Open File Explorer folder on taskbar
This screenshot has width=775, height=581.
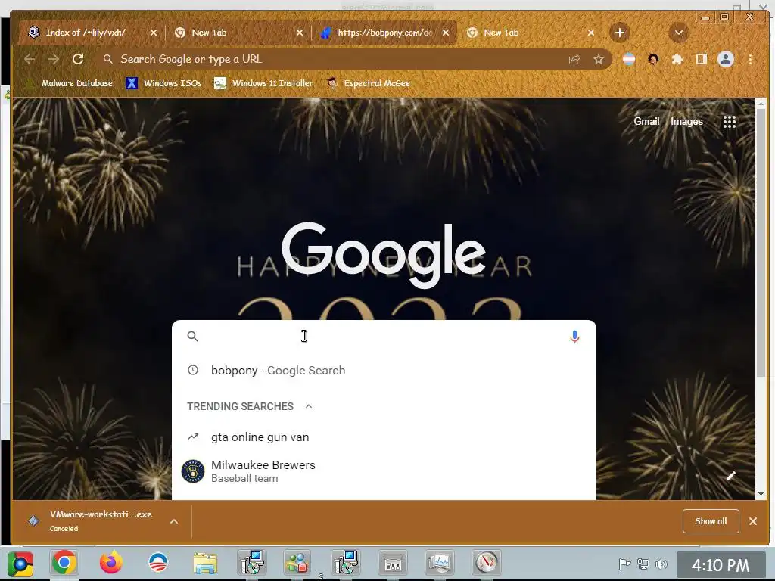tap(205, 563)
